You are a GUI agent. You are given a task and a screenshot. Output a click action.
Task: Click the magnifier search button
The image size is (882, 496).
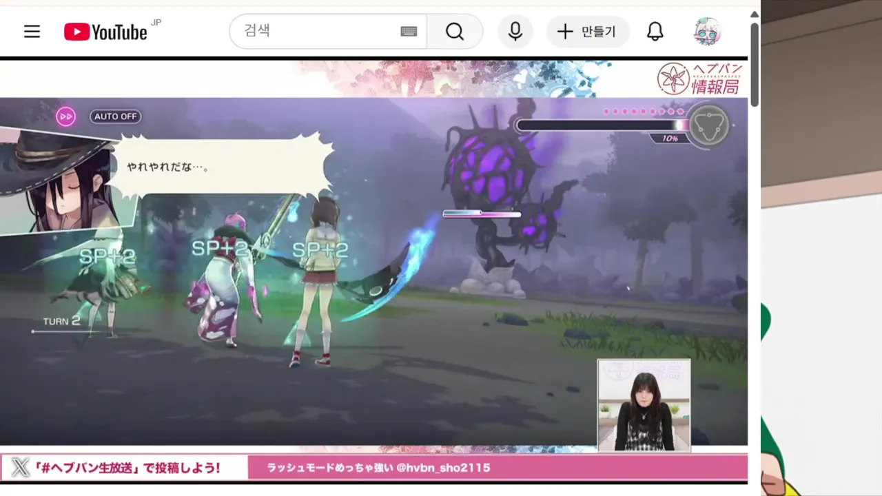(x=455, y=31)
